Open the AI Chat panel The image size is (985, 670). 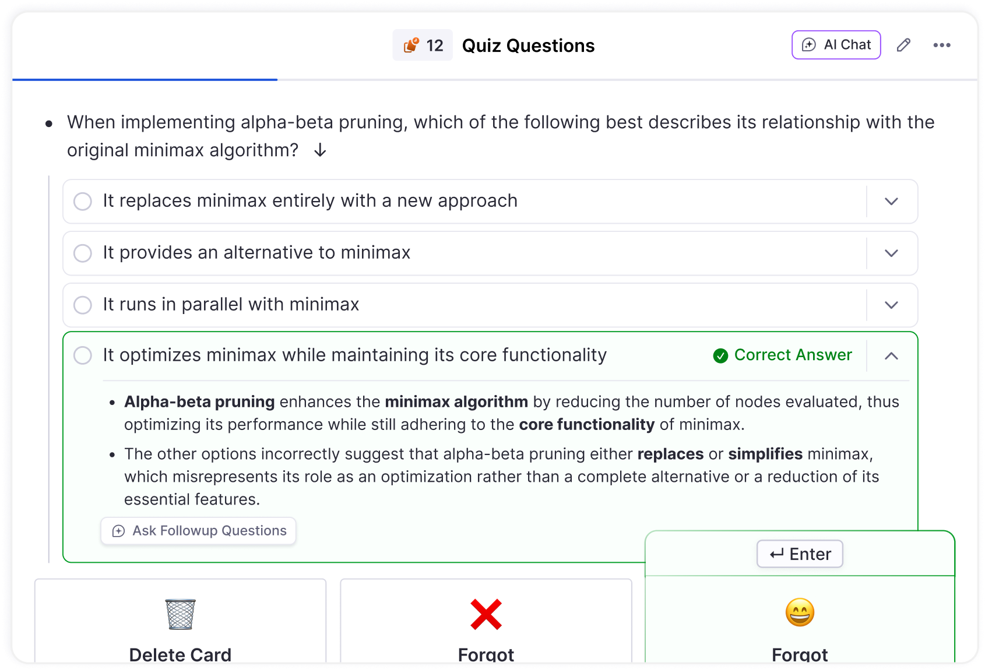pyautogui.click(x=836, y=45)
